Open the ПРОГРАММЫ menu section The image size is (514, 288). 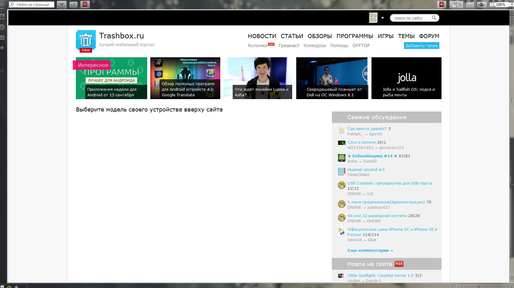[355, 36]
